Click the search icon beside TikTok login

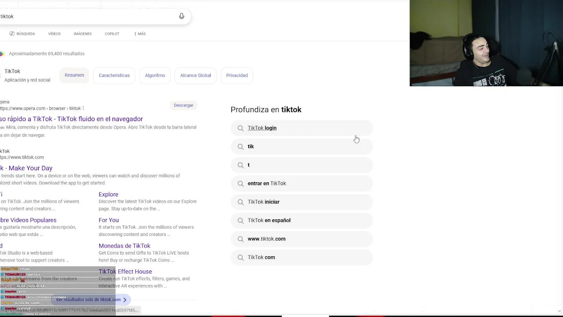click(241, 128)
